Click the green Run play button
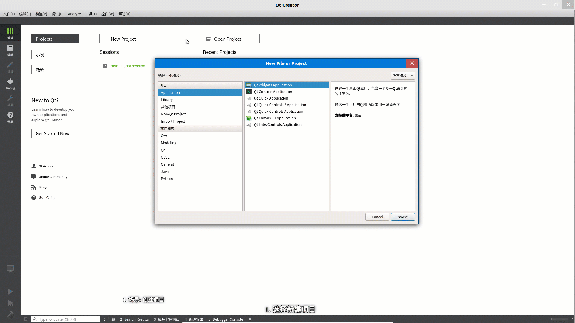Viewport: 575px width, 323px height. click(x=10, y=292)
